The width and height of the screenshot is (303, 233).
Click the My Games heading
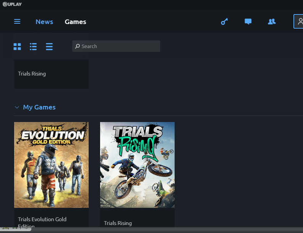click(39, 107)
